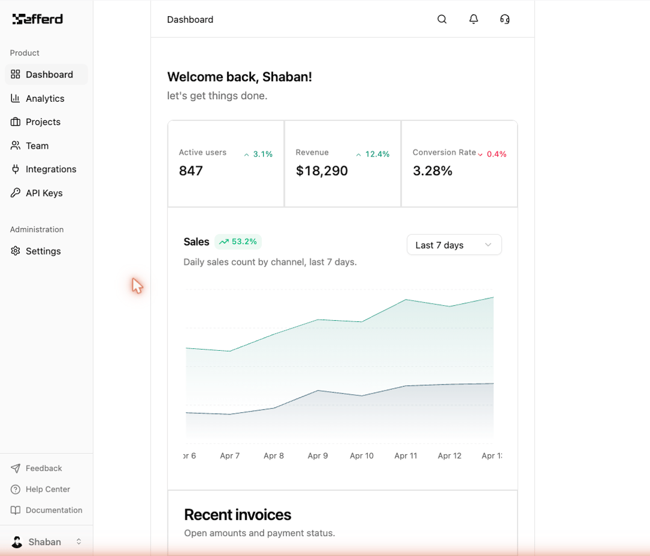The height and width of the screenshot is (556, 650).
Task: Click the Projects briefcase icon
Action: (x=15, y=122)
